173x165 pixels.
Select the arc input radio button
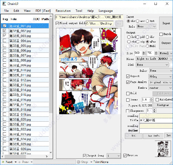tap(138, 21)
